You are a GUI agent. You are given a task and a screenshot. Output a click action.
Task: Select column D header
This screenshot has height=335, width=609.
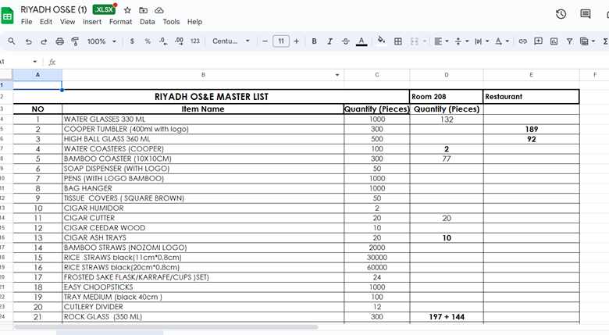click(447, 75)
